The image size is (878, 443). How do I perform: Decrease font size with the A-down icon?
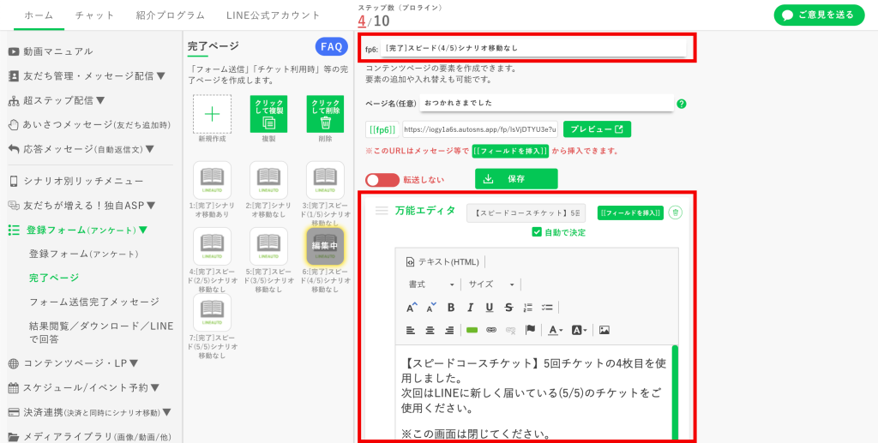pos(431,307)
